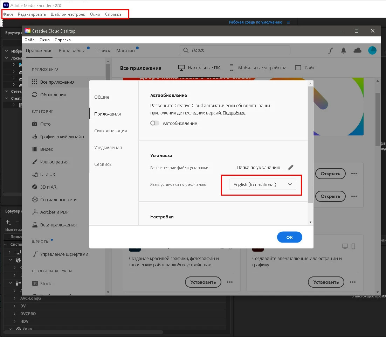Switch to Ваша работа tab

click(72, 50)
